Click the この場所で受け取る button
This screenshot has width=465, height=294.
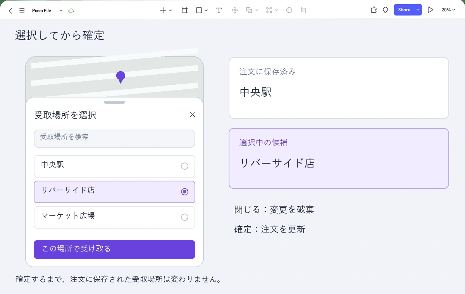pyautogui.click(x=114, y=250)
